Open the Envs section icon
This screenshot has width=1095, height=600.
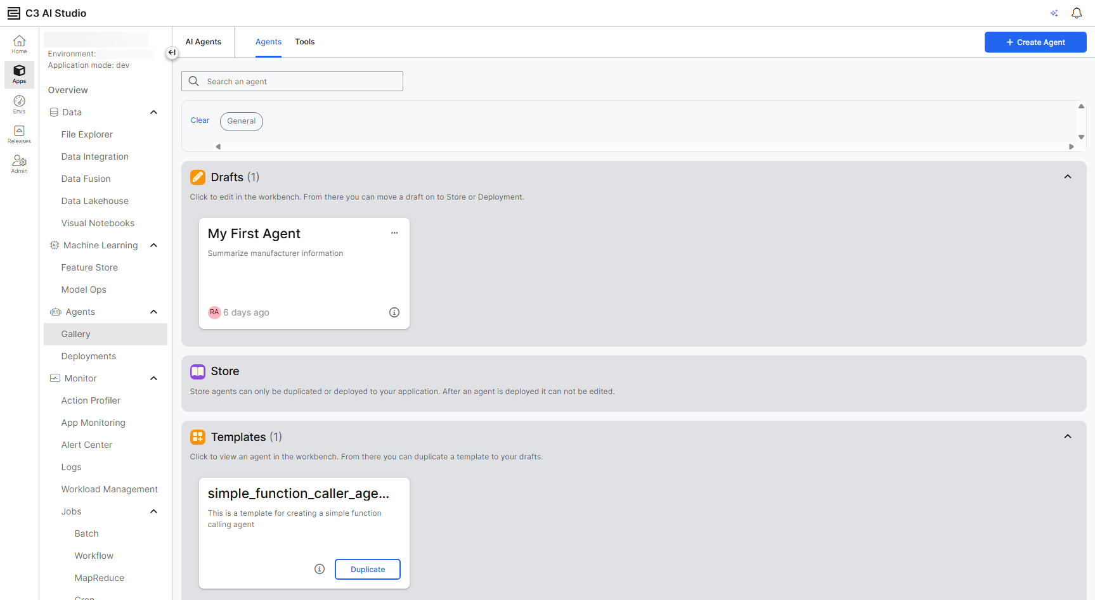(x=19, y=105)
